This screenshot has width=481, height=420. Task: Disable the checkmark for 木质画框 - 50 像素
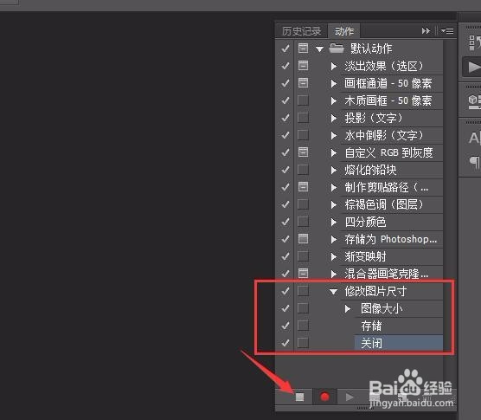point(285,100)
